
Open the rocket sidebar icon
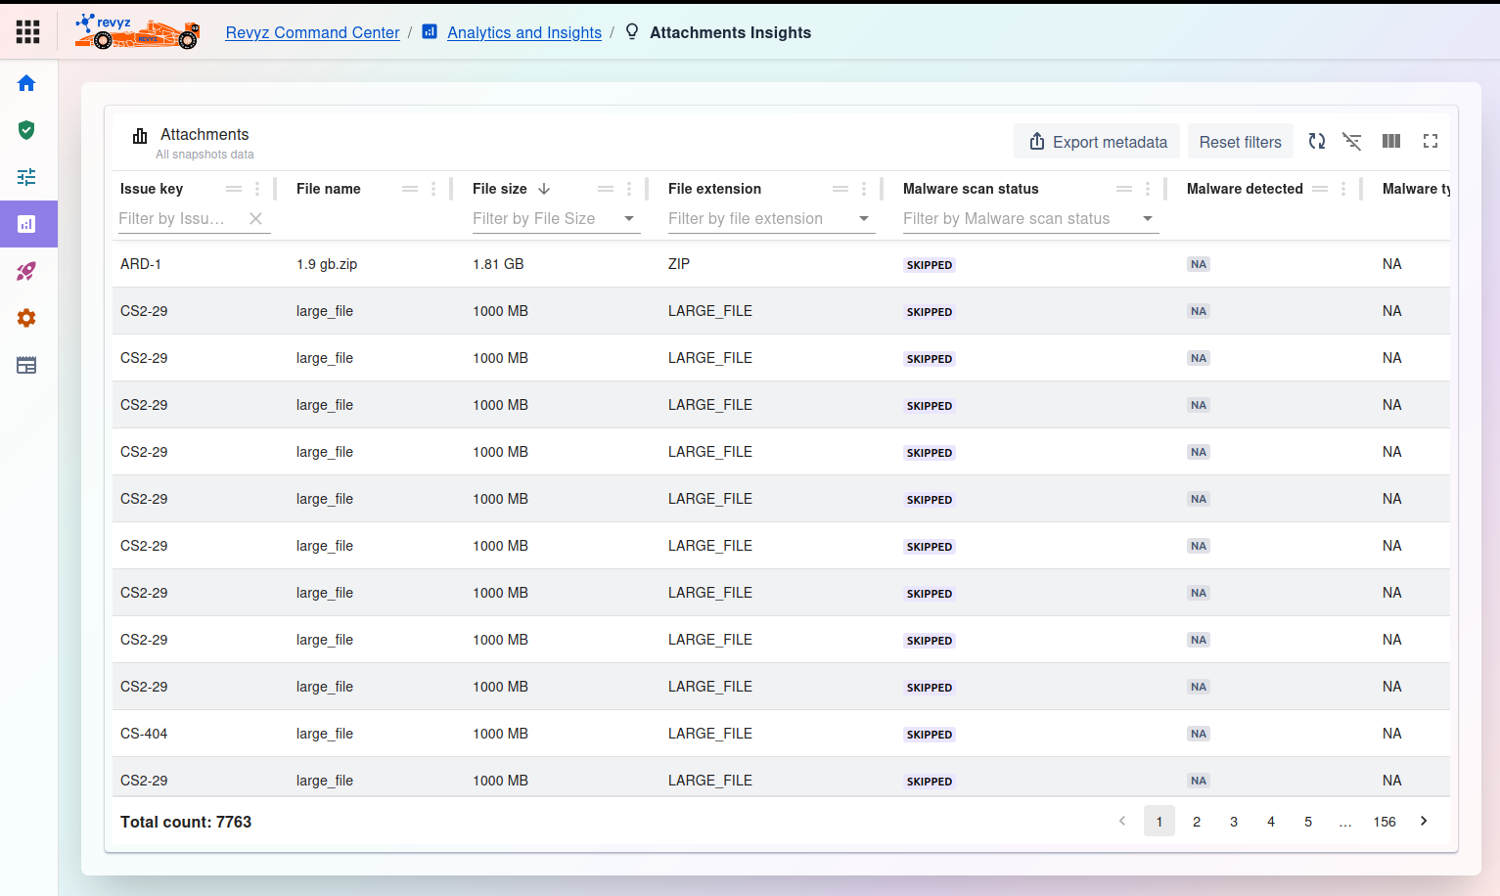point(26,271)
